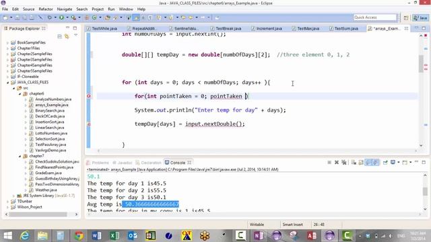Open the Navigate menu
Image resolution: width=431 pixels, height=242 pixels.
pyautogui.click(x=65, y=9)
